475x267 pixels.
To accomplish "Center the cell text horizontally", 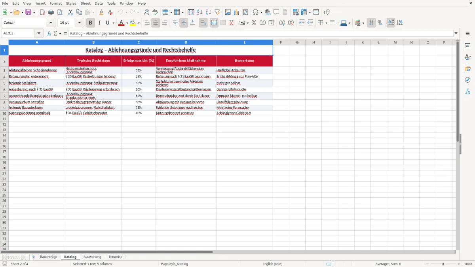I will 156,23.
